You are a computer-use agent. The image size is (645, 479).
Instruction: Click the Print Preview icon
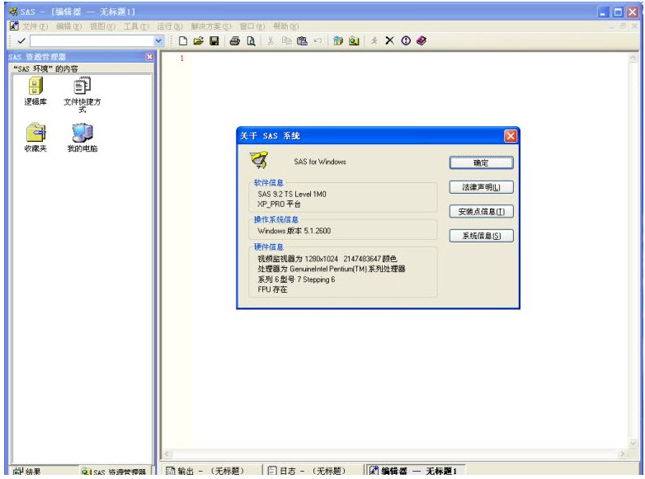[251, 40]
